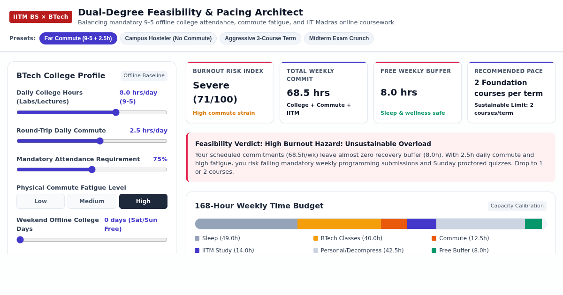Click the Severe (71/100) burnout value
This screenshot has width=563, height=295.
(x=215, y=92)
